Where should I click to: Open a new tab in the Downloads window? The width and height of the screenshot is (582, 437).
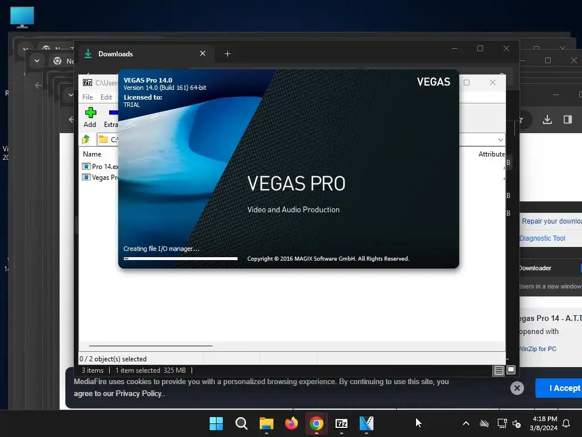227,54
